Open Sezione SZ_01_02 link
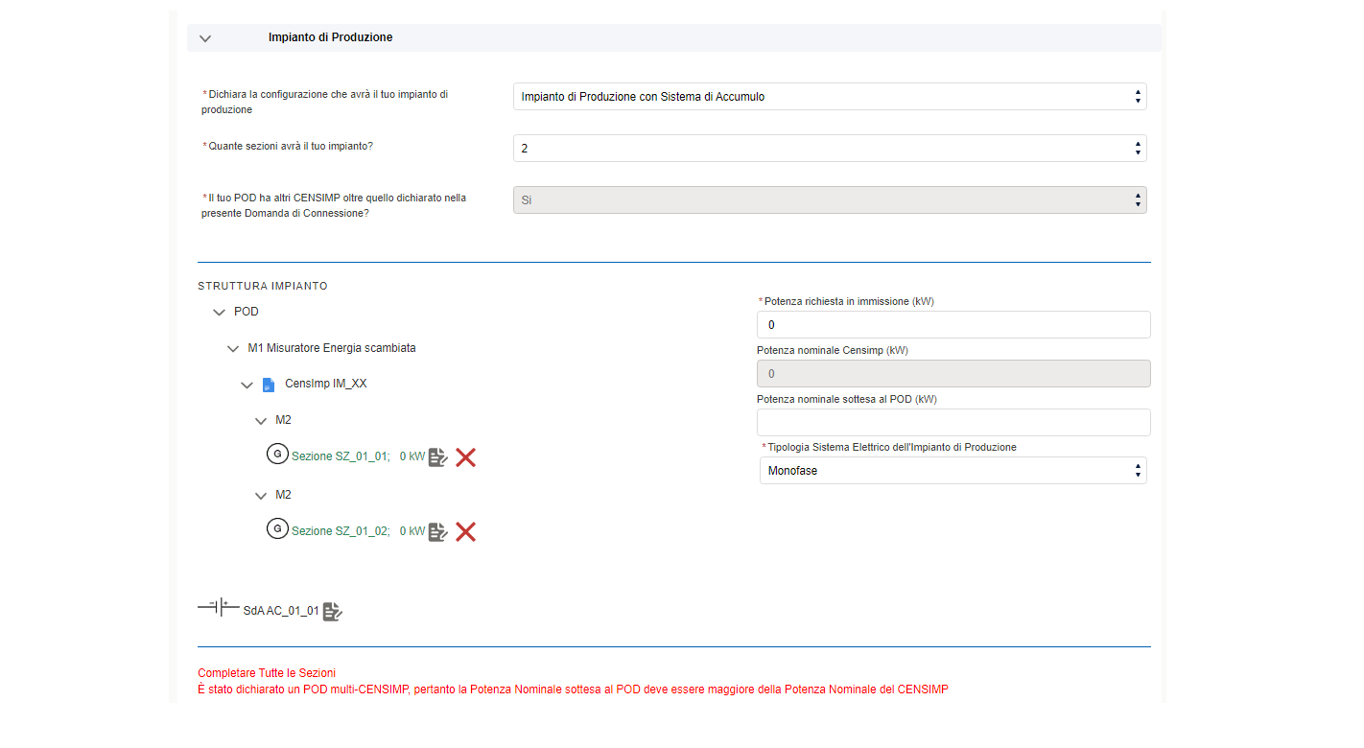The image size is (1364, 748). (341, 531)
